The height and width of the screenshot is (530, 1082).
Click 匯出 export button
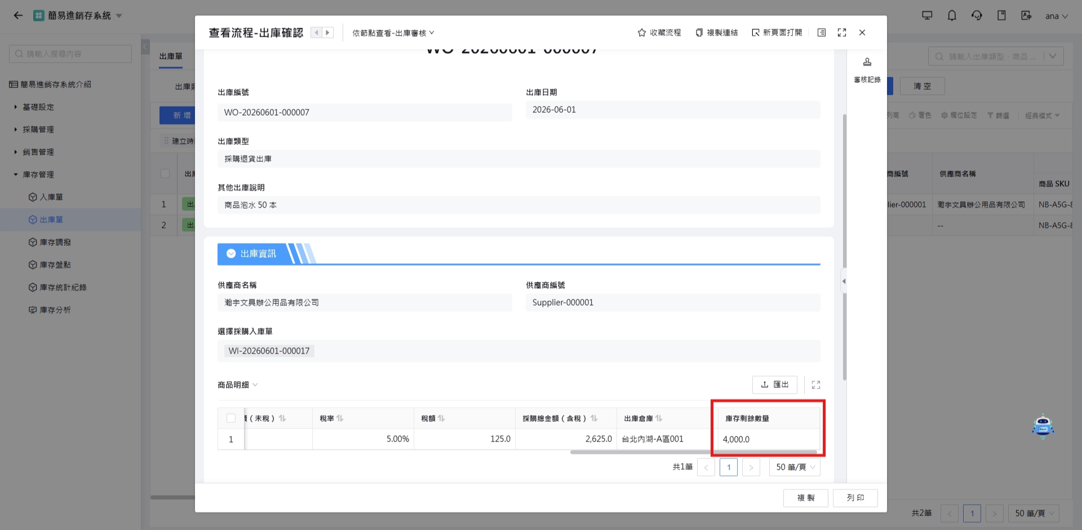click(x=775, y=385)
